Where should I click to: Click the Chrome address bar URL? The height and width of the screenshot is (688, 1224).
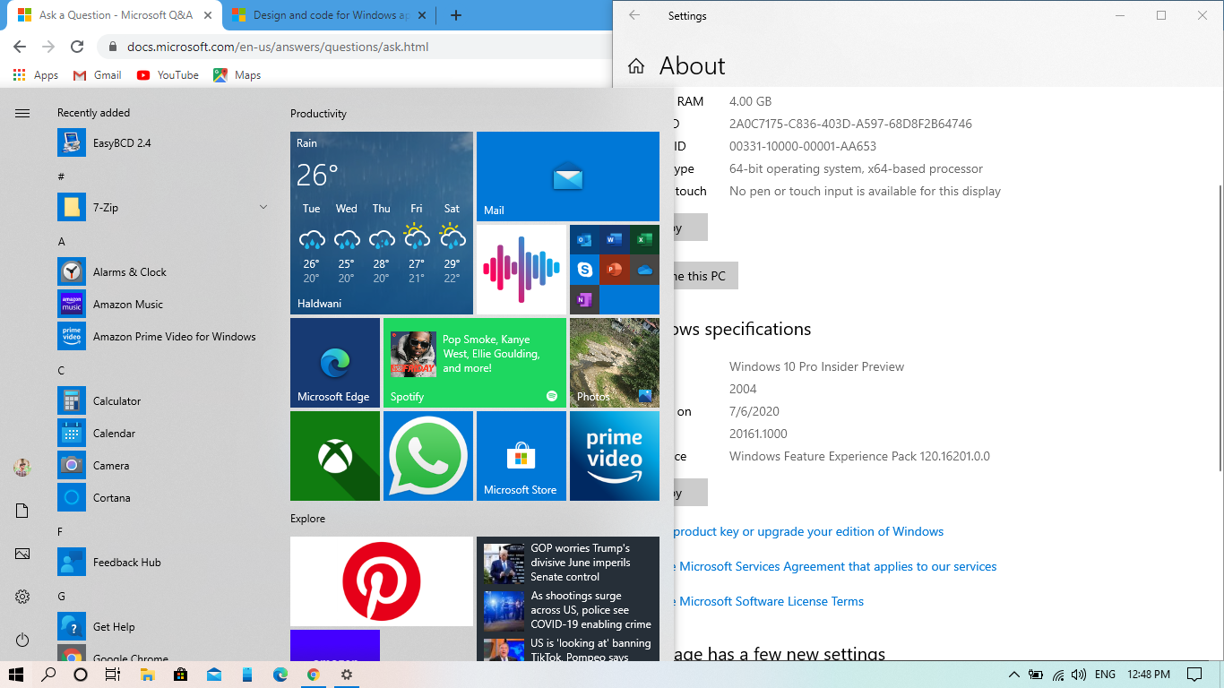(x=278, y=47)
